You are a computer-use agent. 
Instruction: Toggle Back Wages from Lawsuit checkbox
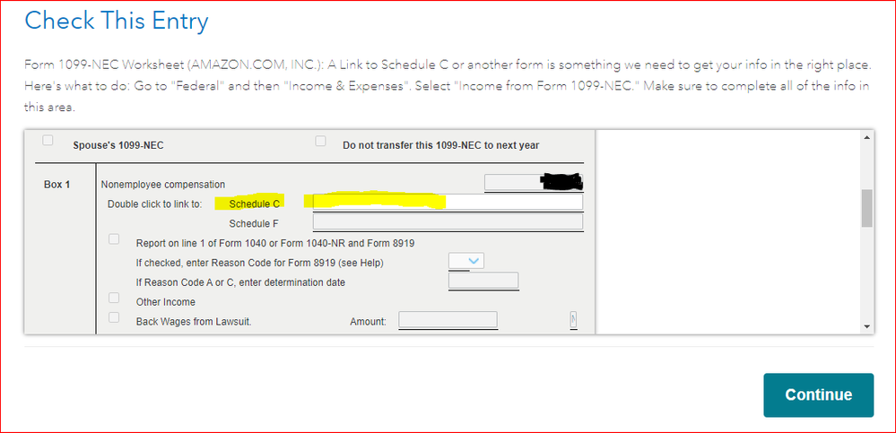pos(114,317)
